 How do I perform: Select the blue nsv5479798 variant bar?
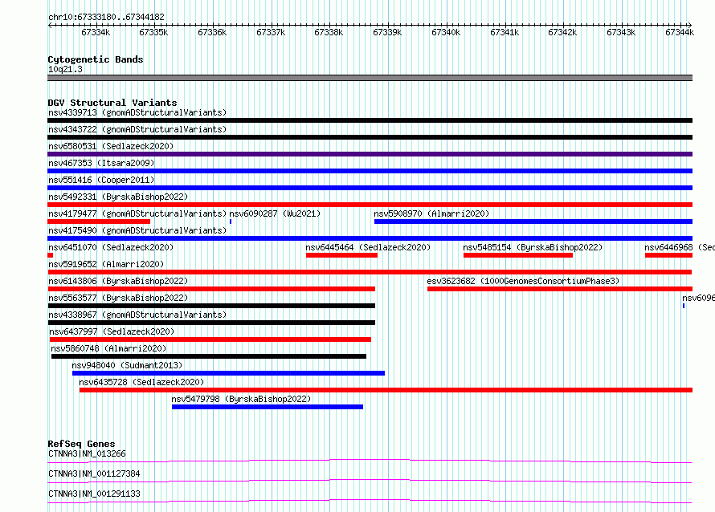(268, 407)
